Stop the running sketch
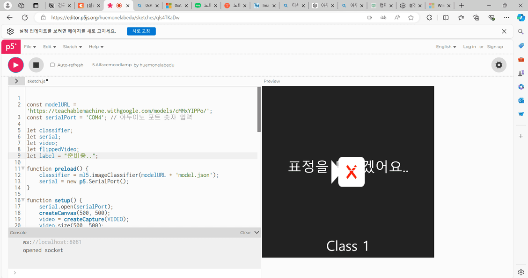Image resolution: width=528 pixels, height=278 pixels. coord(36,65)
